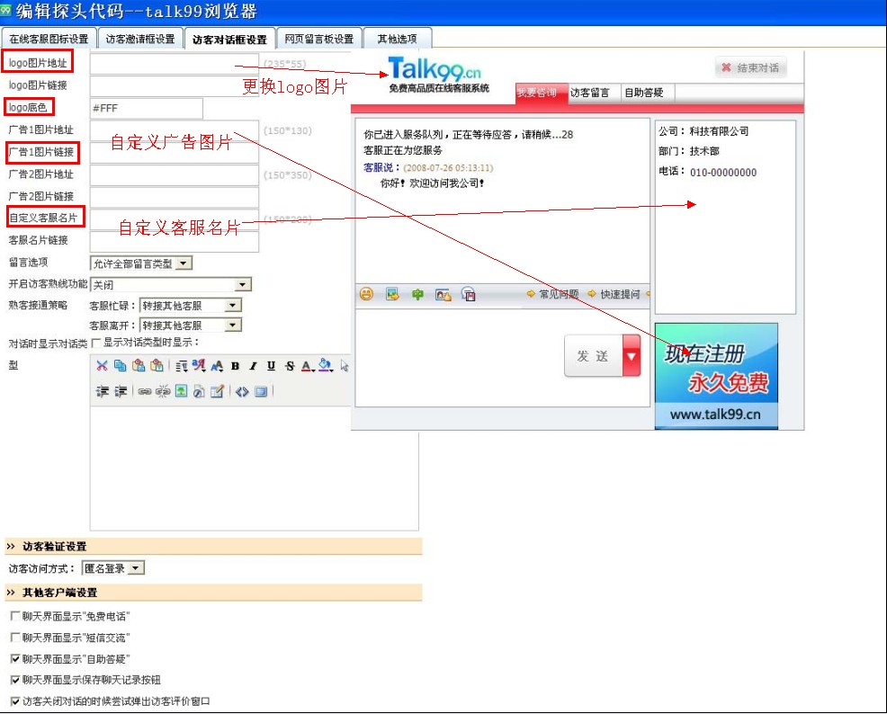Click the blue window icon after source icon
Viewport: 887px width, 714px height.
(261, 391)
